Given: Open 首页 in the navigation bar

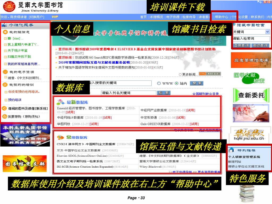Looking at the screenshot, I should pyautogui.click(x=143, y=17).
